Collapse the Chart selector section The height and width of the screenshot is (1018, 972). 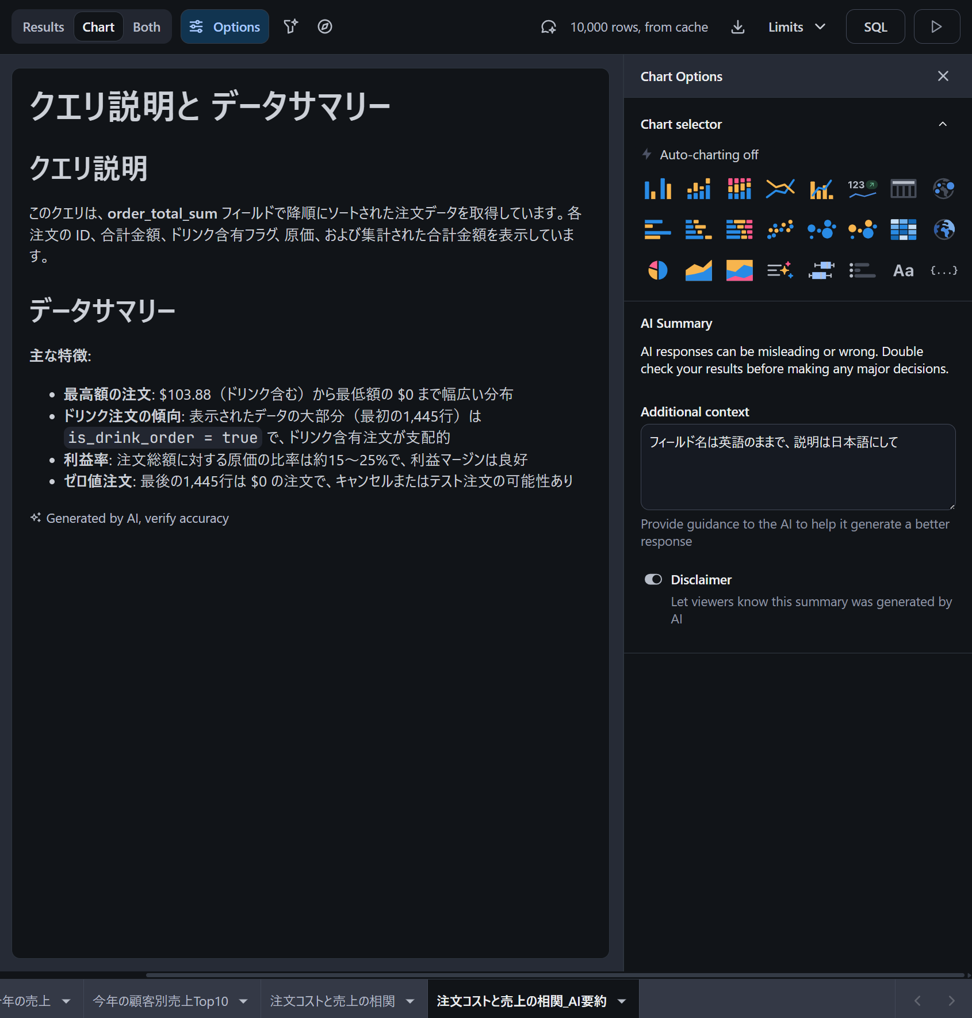point(942,124)
